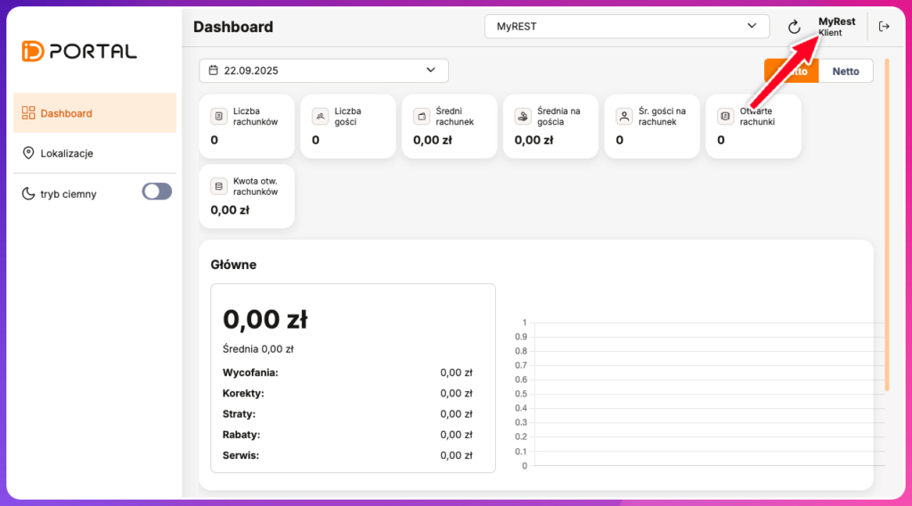Open Dashboard in the sidebar
912x506 pixels.
coord(94,113)
